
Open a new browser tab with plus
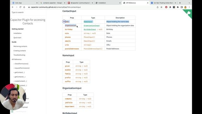coord(180,3)
